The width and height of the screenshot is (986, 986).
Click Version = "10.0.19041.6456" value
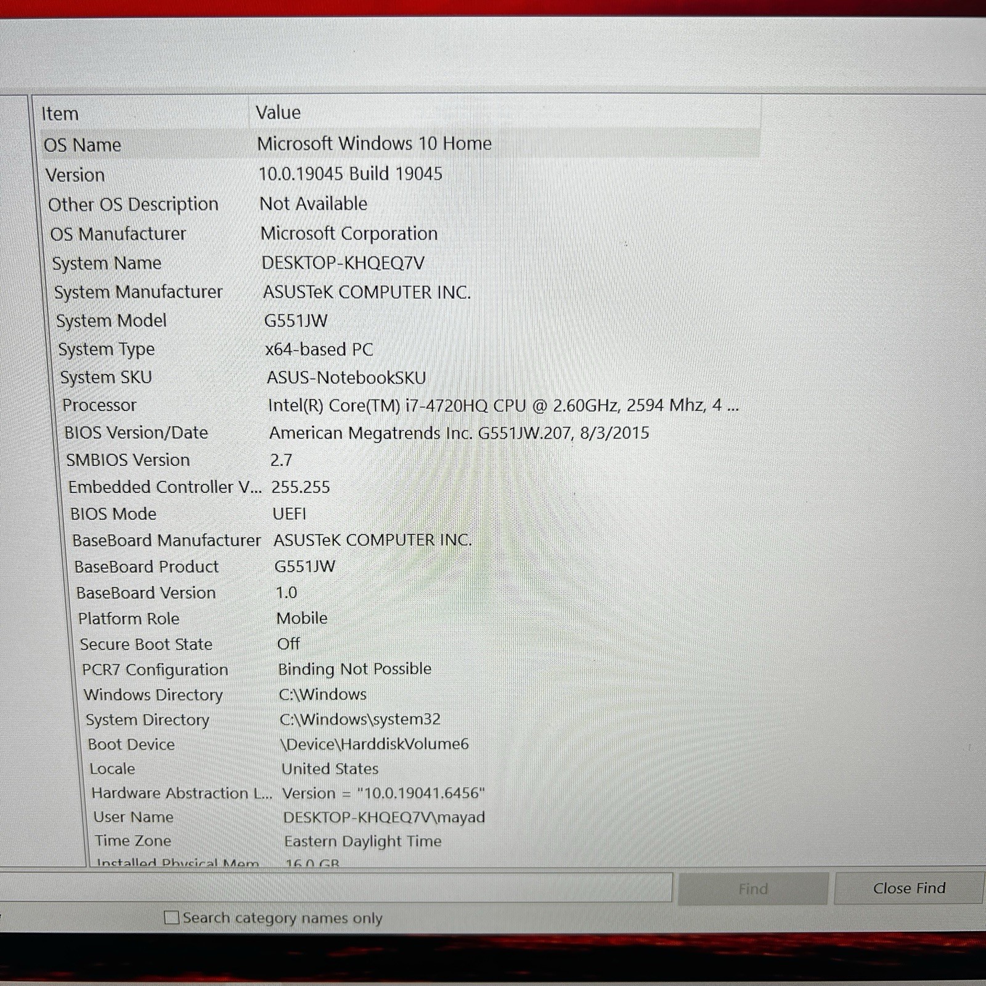(x=383, y=793)
